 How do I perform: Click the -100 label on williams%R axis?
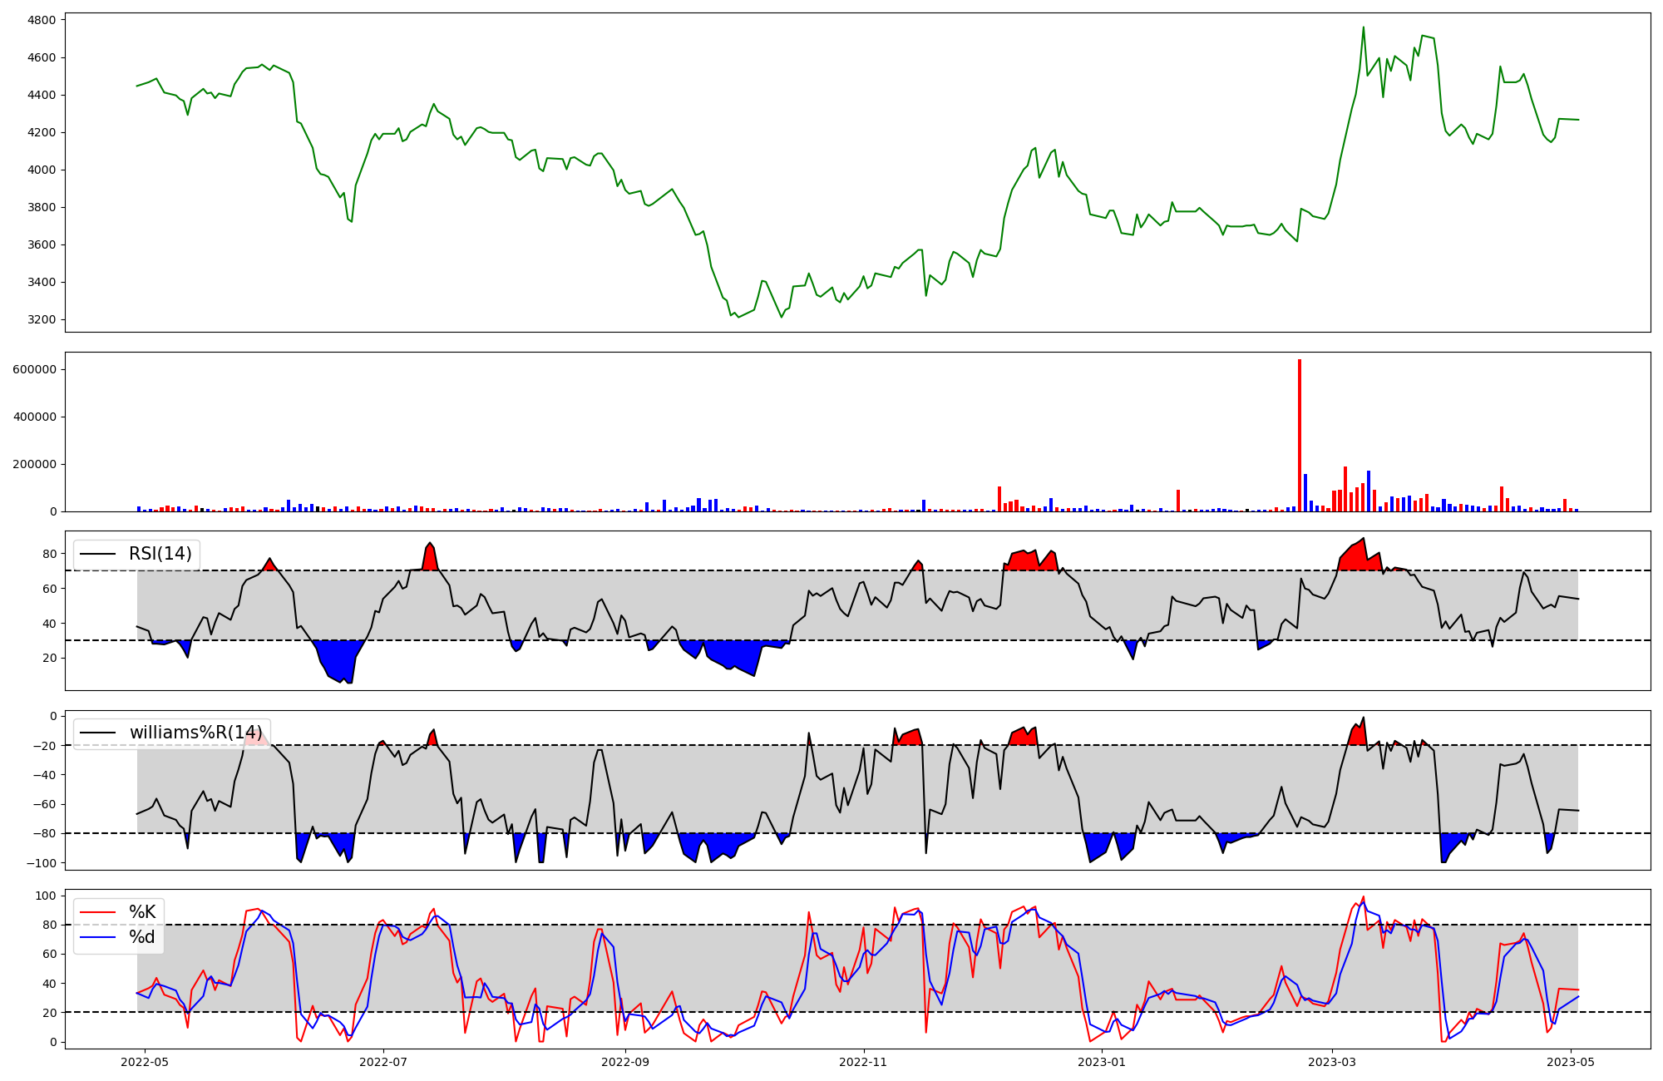tap(42, 863)
